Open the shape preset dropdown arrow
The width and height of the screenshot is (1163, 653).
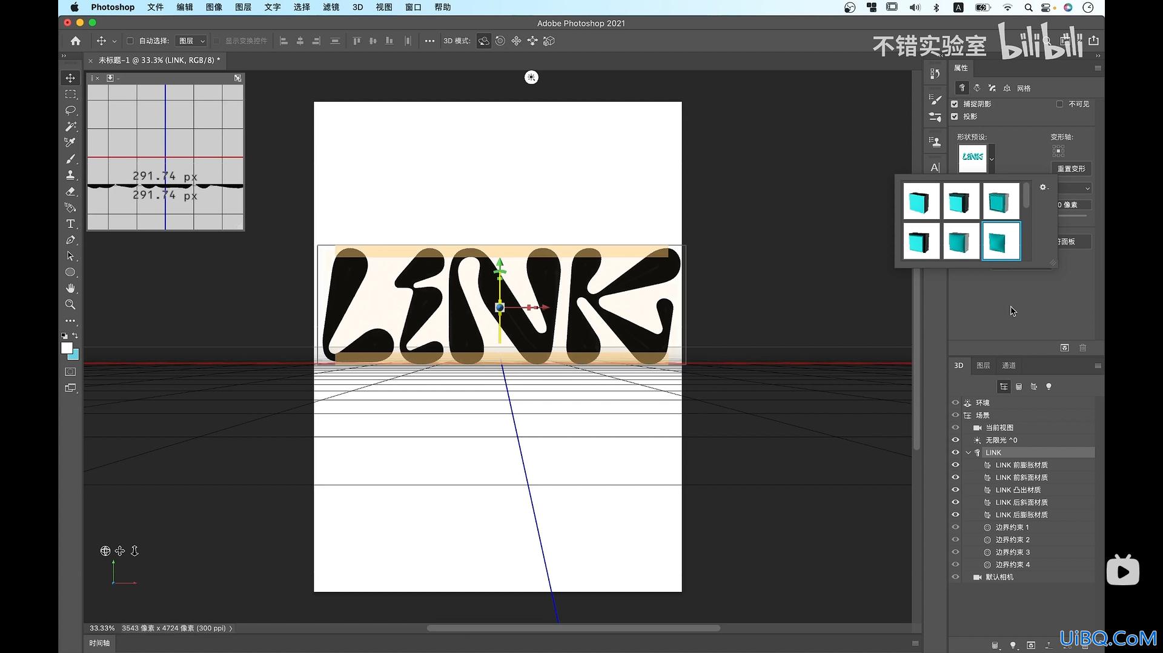[992, 159]
